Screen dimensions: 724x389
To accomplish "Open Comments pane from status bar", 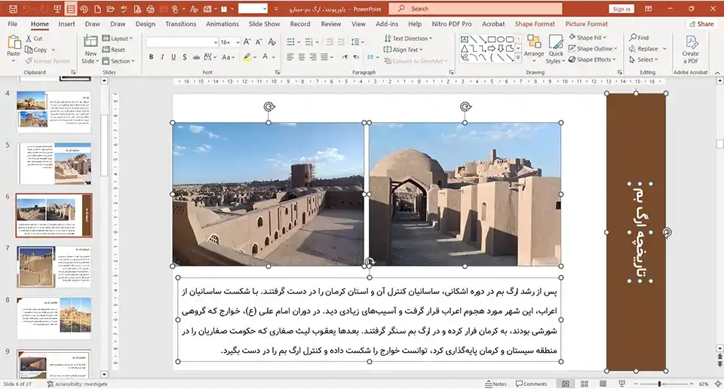I will (532, 384).
